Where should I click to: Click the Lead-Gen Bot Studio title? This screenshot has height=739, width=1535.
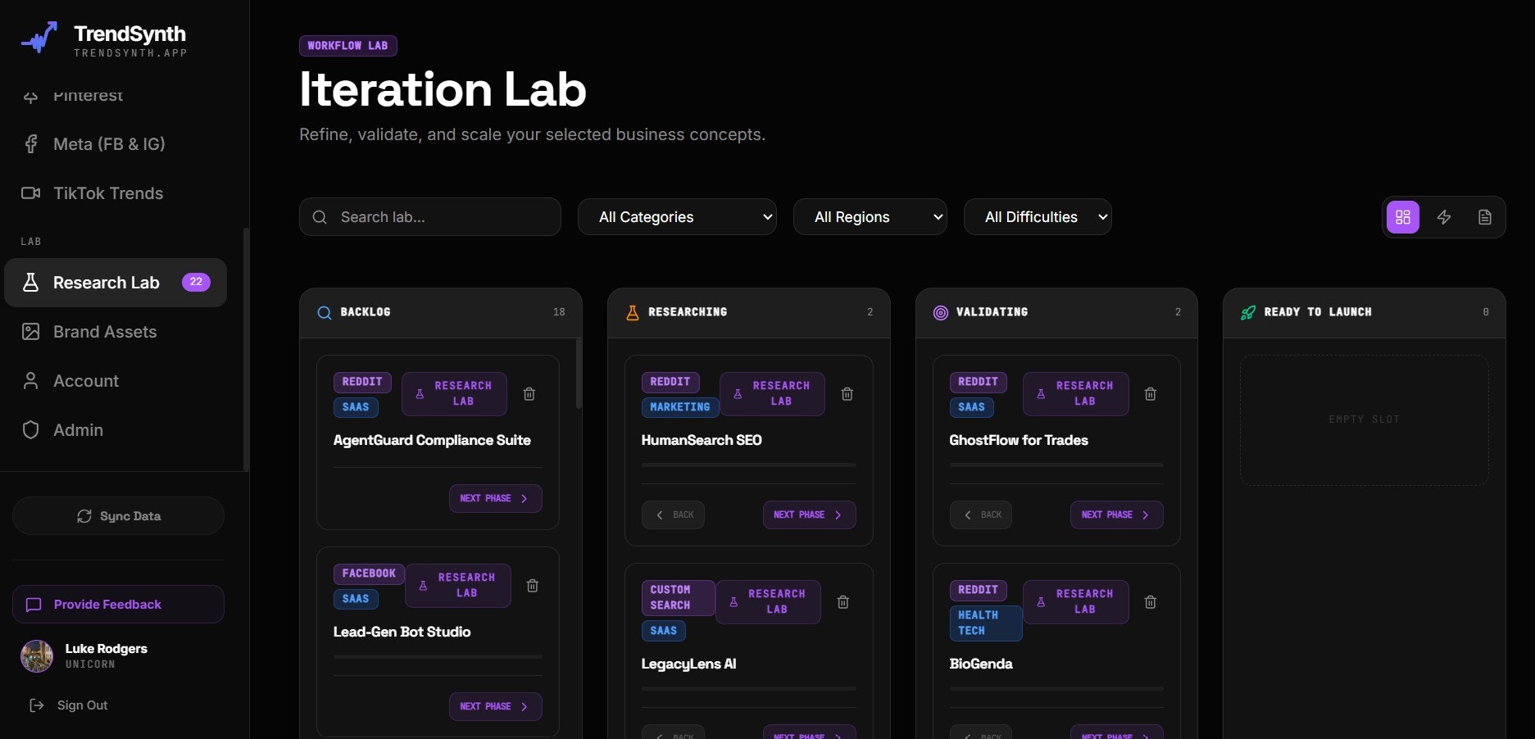[x=402, y=632]
